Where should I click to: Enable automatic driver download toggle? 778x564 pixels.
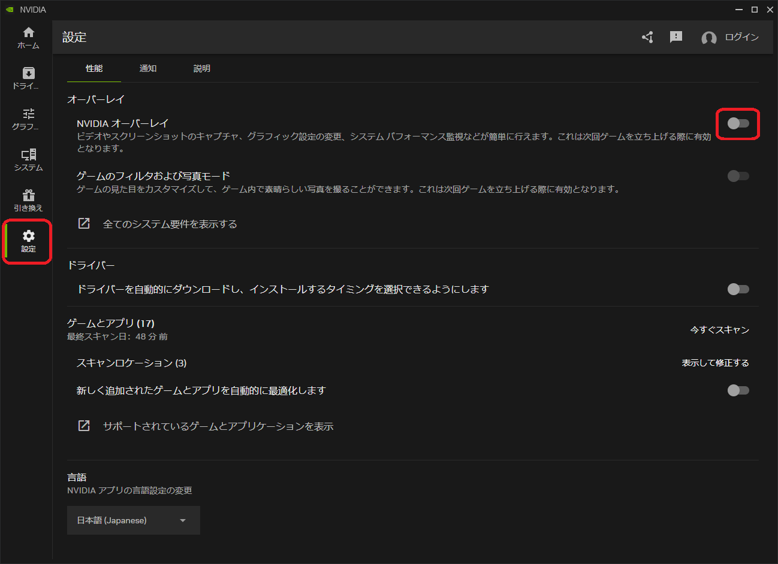coord(738,289)
